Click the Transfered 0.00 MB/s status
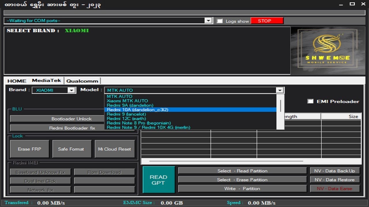Image resolution: width=369 pixels, height=207 pixels. [35, 203]
